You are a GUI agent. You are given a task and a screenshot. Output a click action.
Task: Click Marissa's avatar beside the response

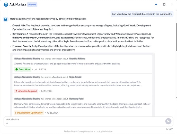(5, 19)
